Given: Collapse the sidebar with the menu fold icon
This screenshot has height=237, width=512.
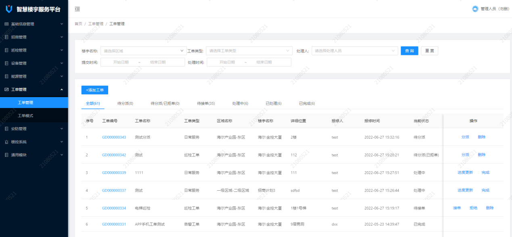Looking at the screenshot, I should click(x=77, y=9).
